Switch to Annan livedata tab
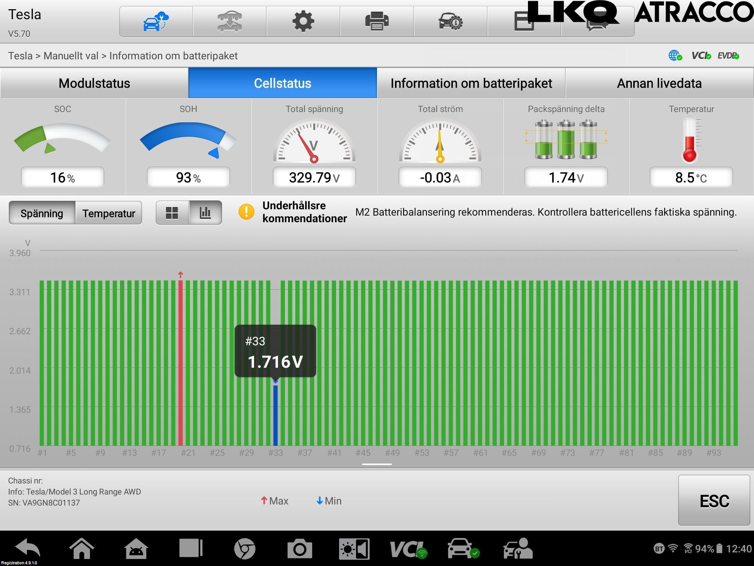 [659, 83]
